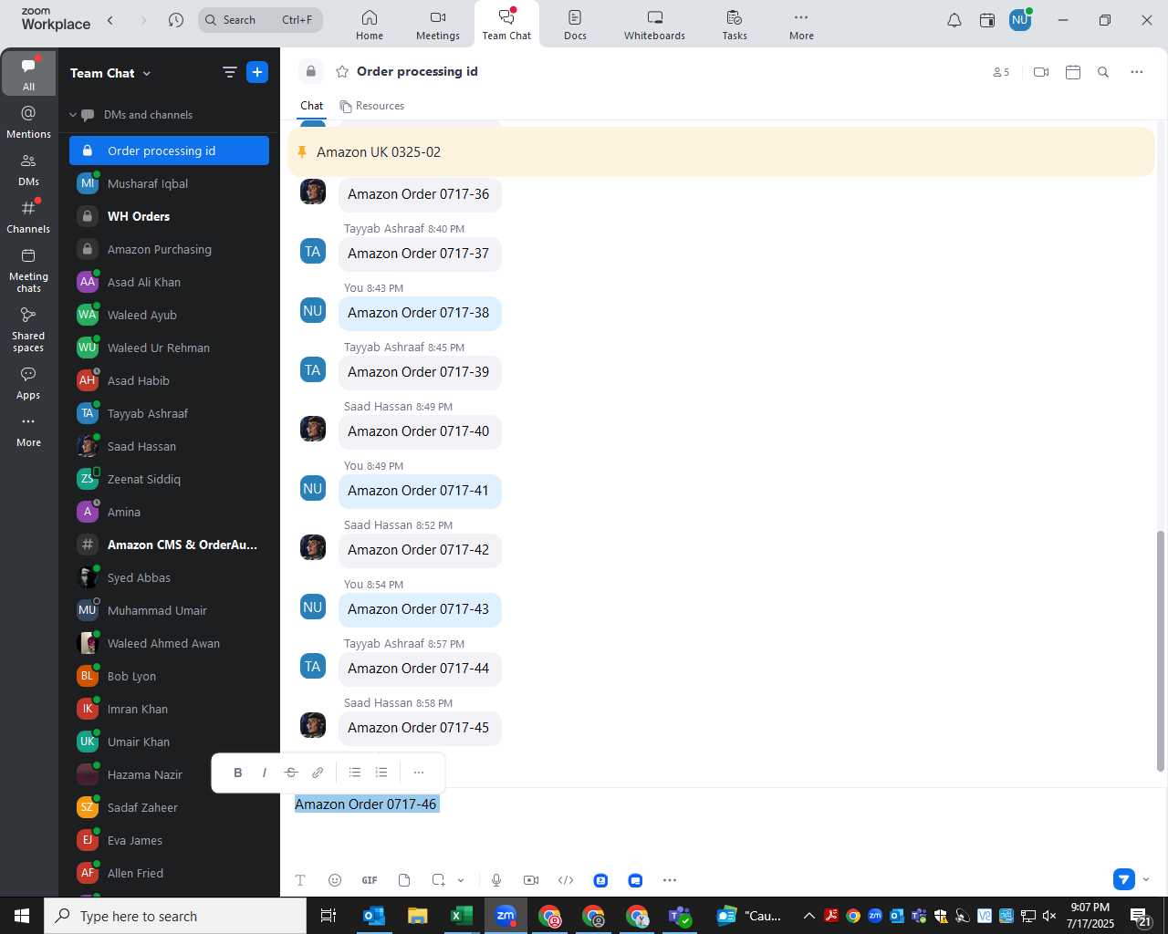Send the message
Image resolution: width=1168 pixels, height=934 pixels.
(1124, 879)
